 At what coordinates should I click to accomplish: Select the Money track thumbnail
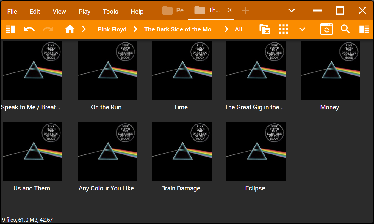pos(330,70)
